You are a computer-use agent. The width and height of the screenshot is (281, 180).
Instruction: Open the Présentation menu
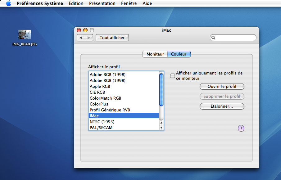coord(102,3)
